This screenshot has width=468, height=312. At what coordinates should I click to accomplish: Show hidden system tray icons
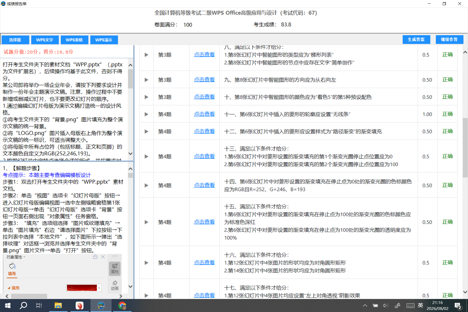point(365,305)
